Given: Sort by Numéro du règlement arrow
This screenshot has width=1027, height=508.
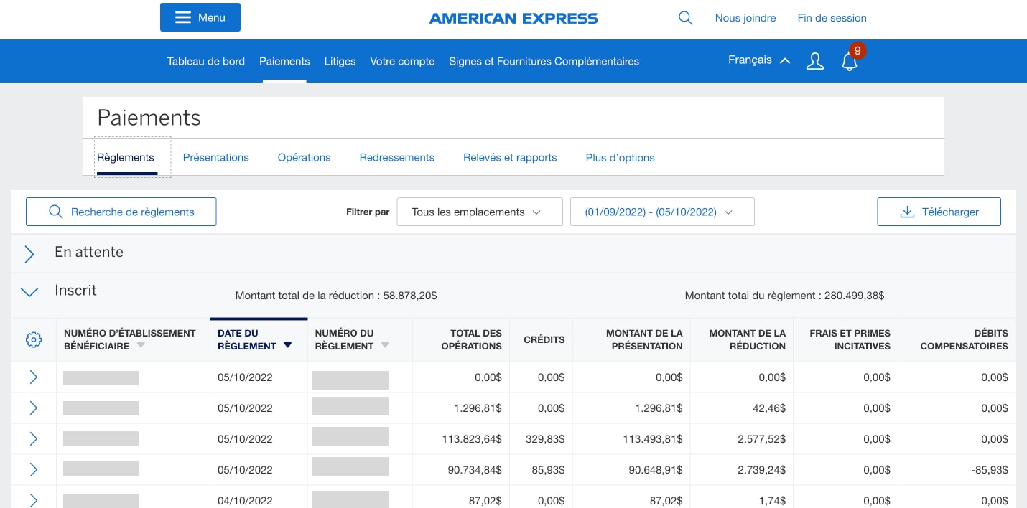Looking at the screenshot, I should [x=385, y=346].
